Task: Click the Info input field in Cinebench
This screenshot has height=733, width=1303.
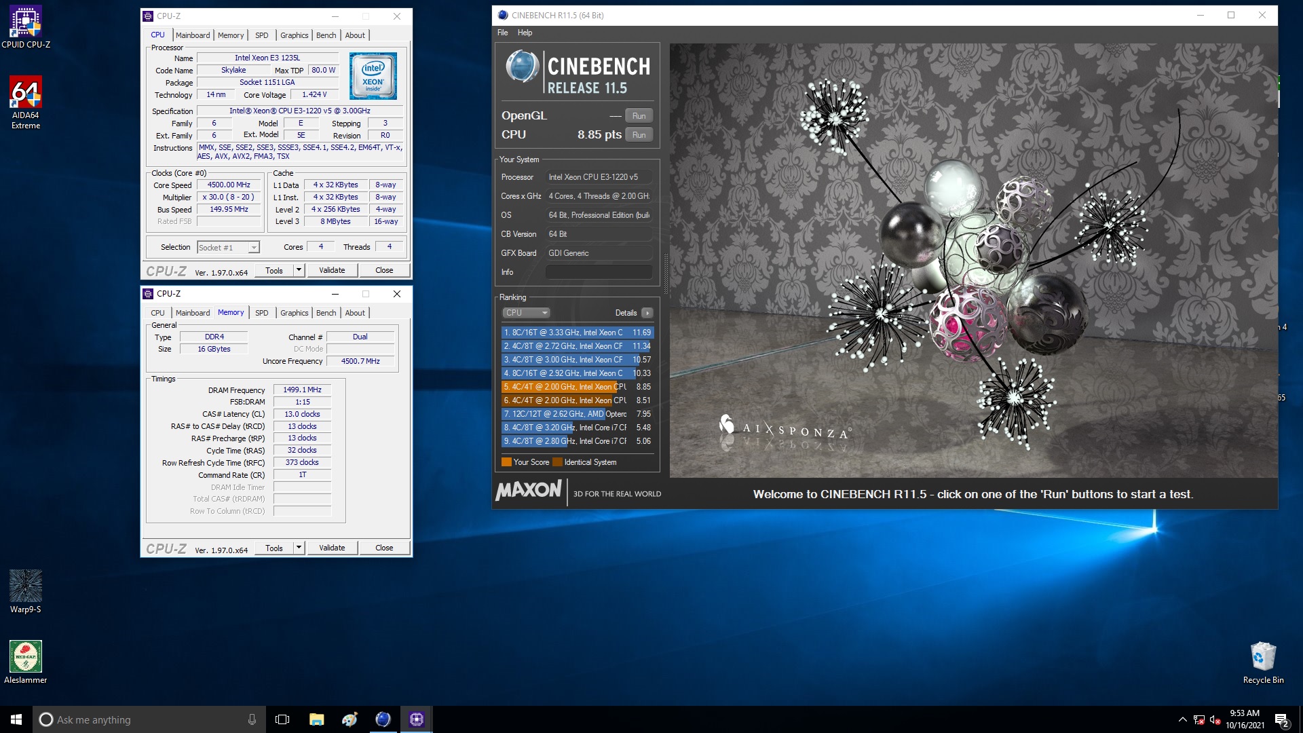Action: pyautogui.click(x=599, y=272)
